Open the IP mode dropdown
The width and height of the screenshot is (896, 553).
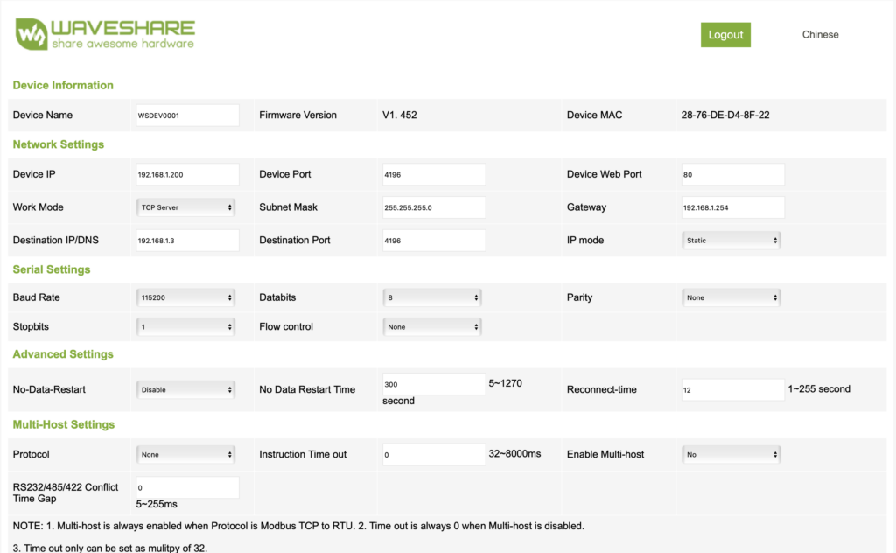pos(731,241)
